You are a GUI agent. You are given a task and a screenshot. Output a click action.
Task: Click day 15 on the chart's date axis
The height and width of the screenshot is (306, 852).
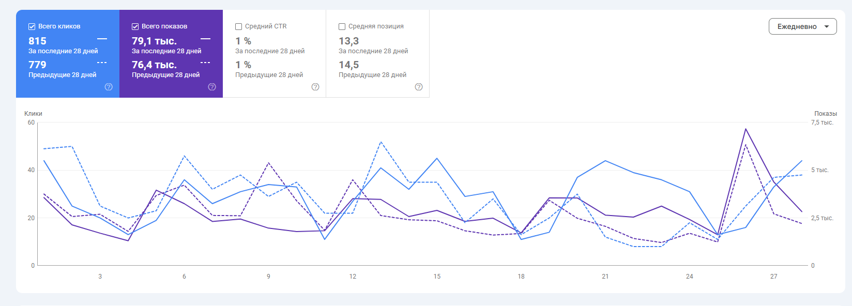[437, 277]
